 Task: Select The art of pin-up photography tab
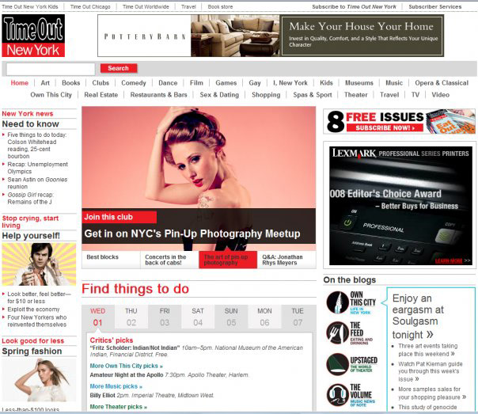[228, 260]
